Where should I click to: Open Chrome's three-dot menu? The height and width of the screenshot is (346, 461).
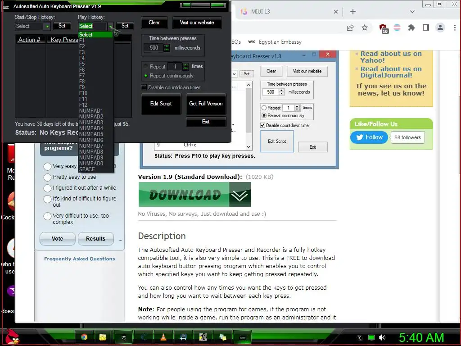455,27
